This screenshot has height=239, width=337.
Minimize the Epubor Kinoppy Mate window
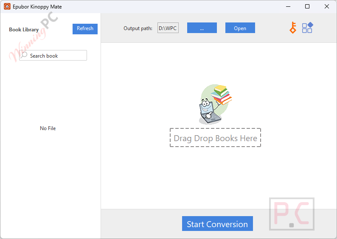point(288,6)
